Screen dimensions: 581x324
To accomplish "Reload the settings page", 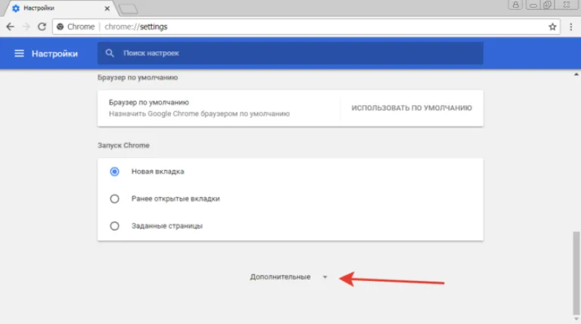I will [42, 26].
